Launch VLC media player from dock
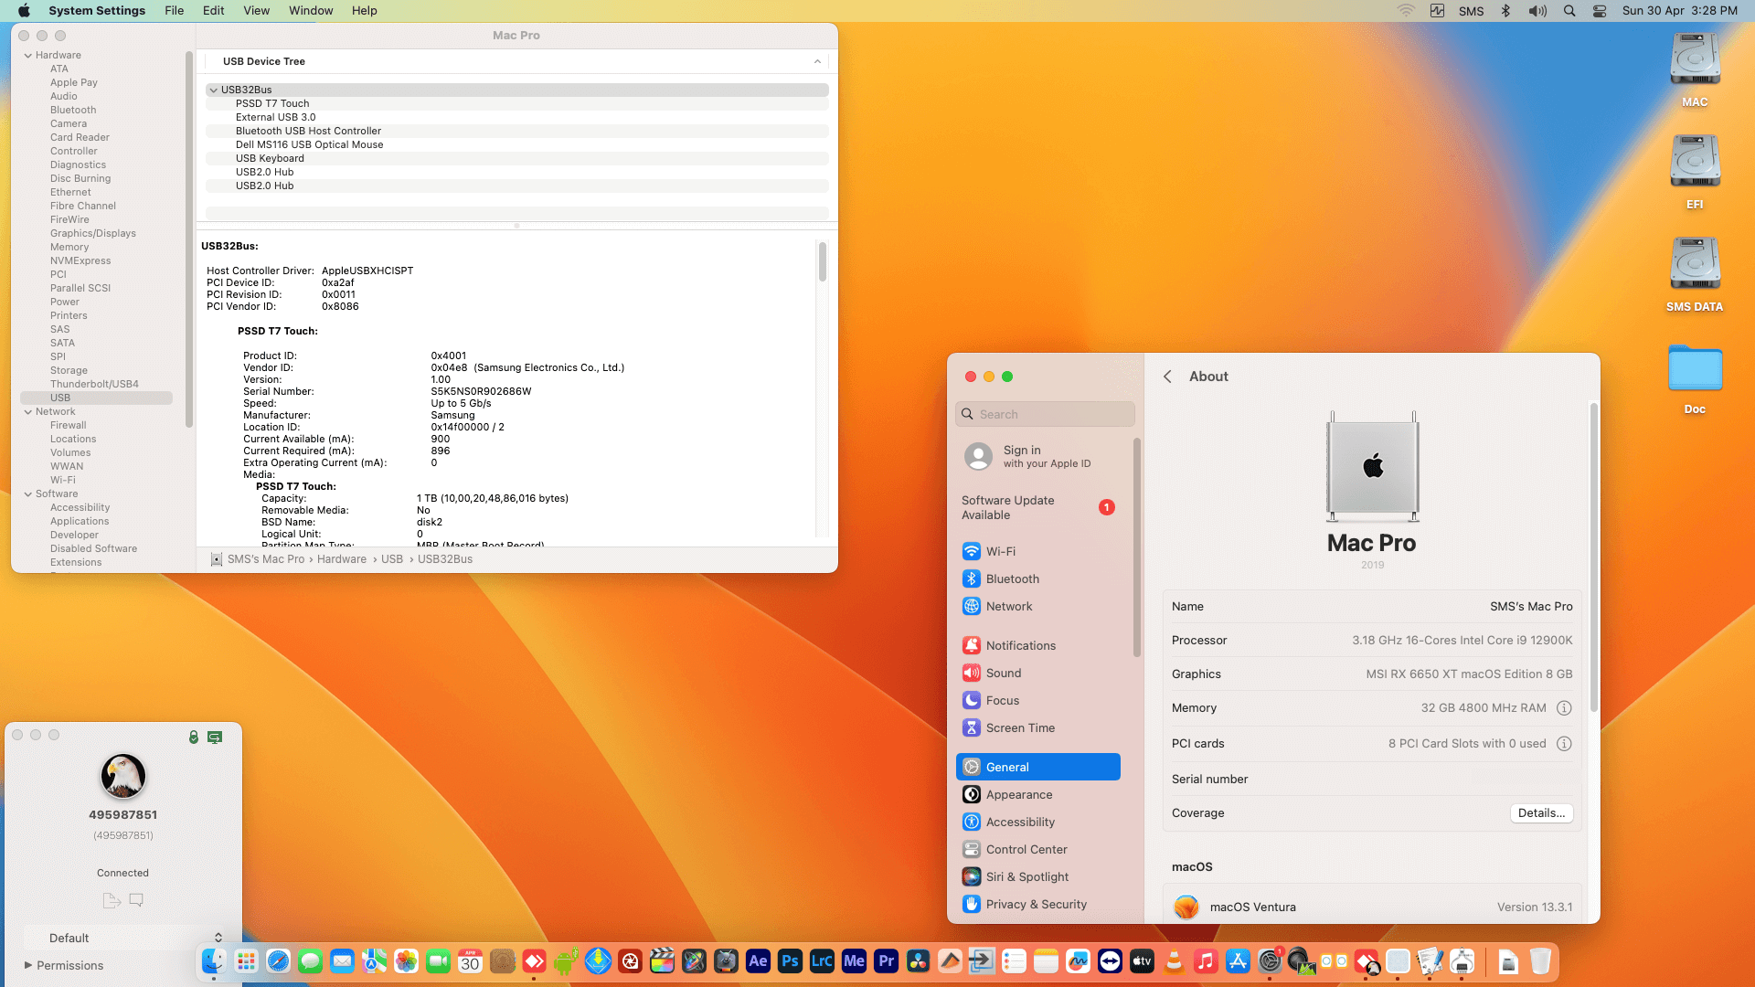This screenshot has height=987, width=1755. pyautogui.click(x=1174, y=961)
